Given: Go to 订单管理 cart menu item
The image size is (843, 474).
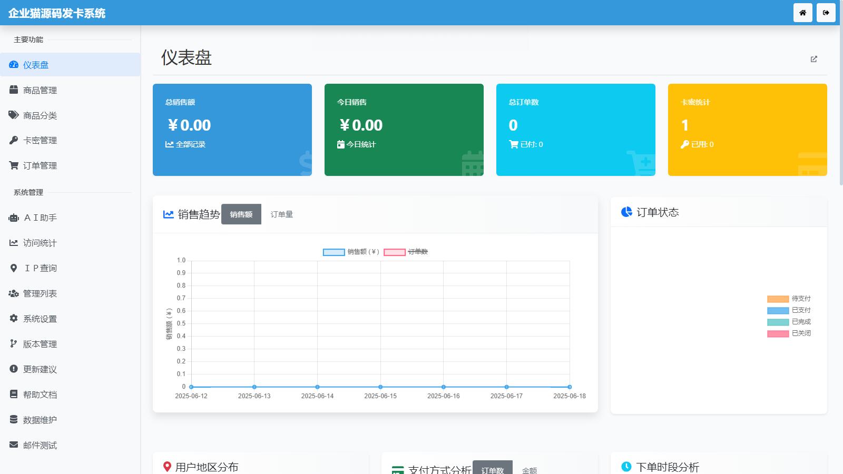Looking at the screenshot, I should 40,165.
